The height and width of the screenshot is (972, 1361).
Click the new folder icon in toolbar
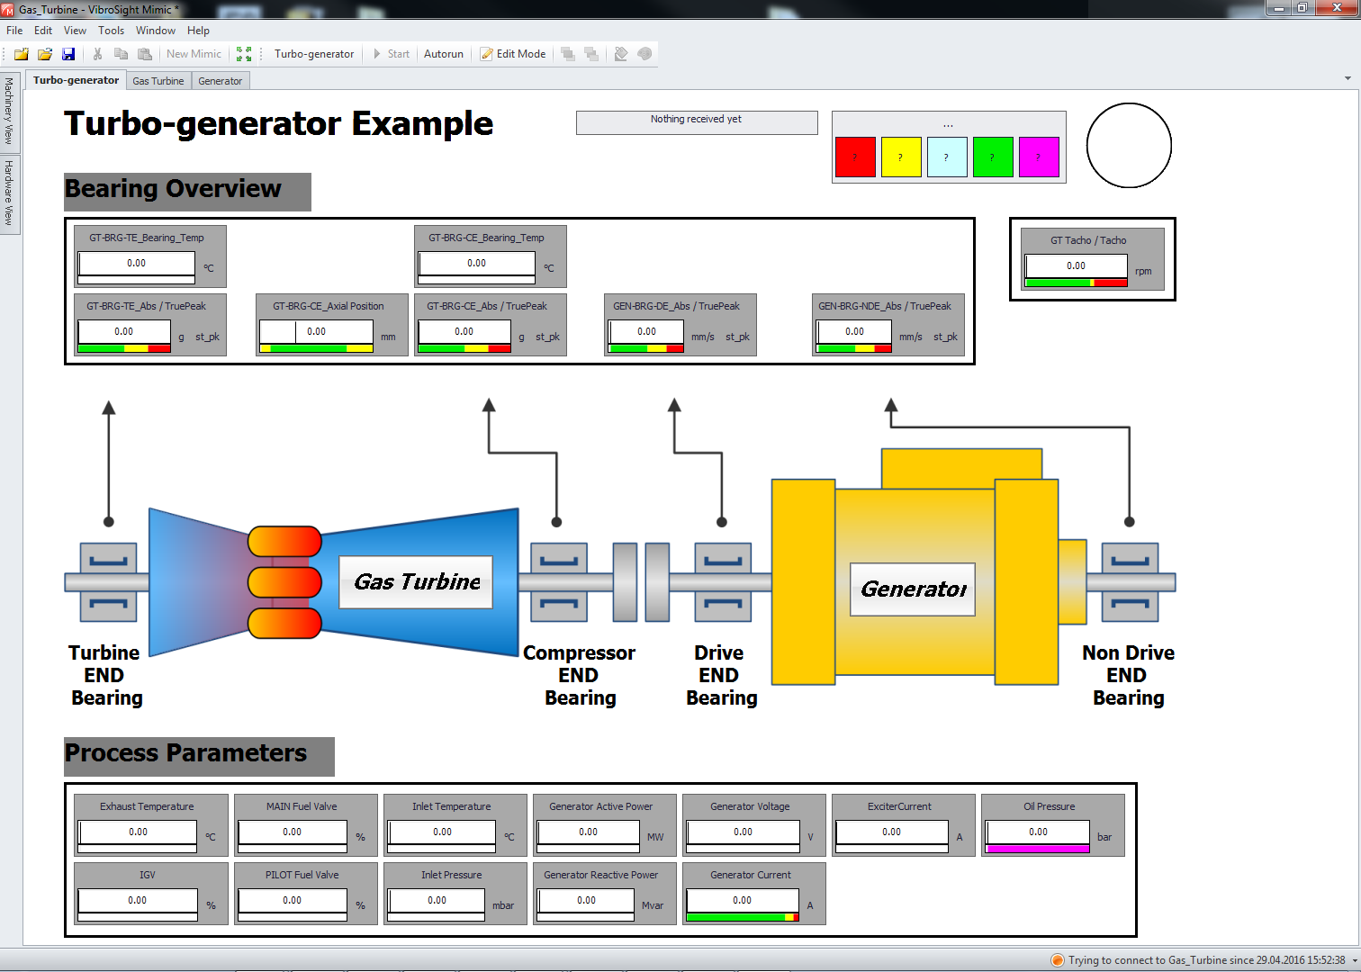(21, 54)
